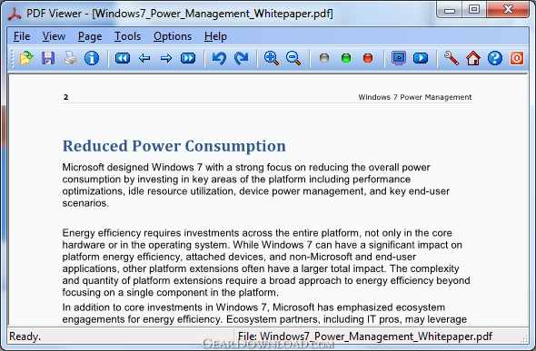Zoom in with the plus magnifier
Viewport: 536px width, 351px height.
pyautogui.click(x=272, y=58)
